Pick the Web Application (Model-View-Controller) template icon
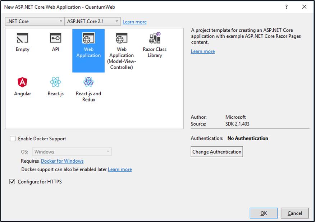This screenshot has width=315, height=222. [122, 38]
